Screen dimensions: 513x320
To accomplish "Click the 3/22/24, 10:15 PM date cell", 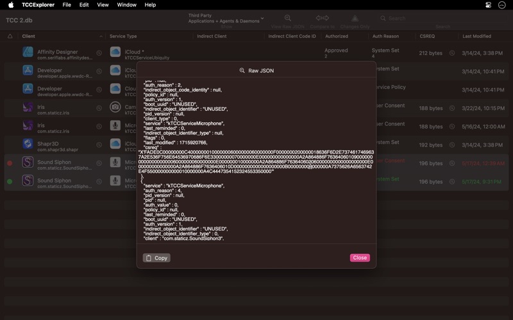I will (484, 108).
